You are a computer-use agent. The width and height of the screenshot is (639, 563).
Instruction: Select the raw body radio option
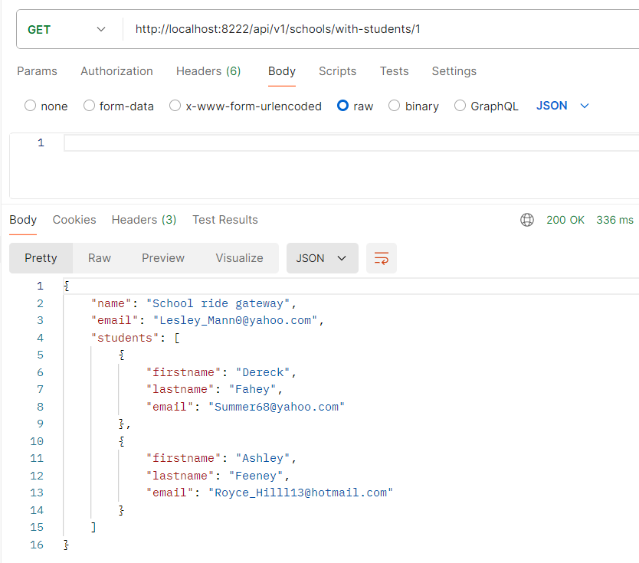pyautogui.click(x=342, y=106)
